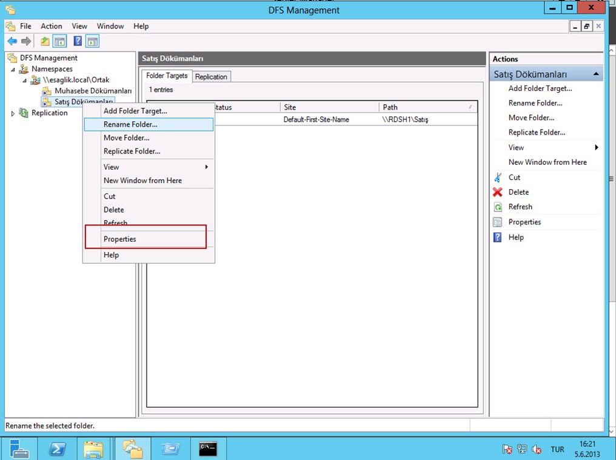Select the Default-First-Site-Name cell
Image resolution: width=616 pixels, height=460 pixels.
pos(316,119)
